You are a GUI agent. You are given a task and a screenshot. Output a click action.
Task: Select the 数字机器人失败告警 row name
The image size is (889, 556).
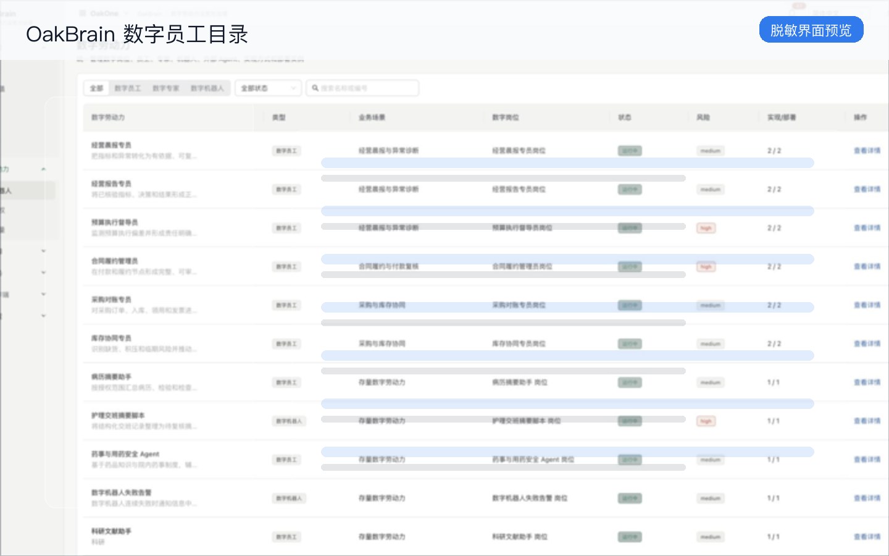[122, 493]
